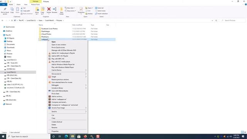Click Users in the address bar path
This screenshot has width=247, height=139.
[41, 20]
